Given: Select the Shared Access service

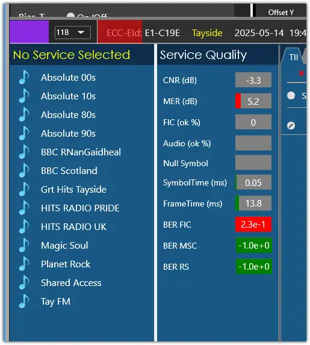Looking at the screenshot, I should coord(71,283).
